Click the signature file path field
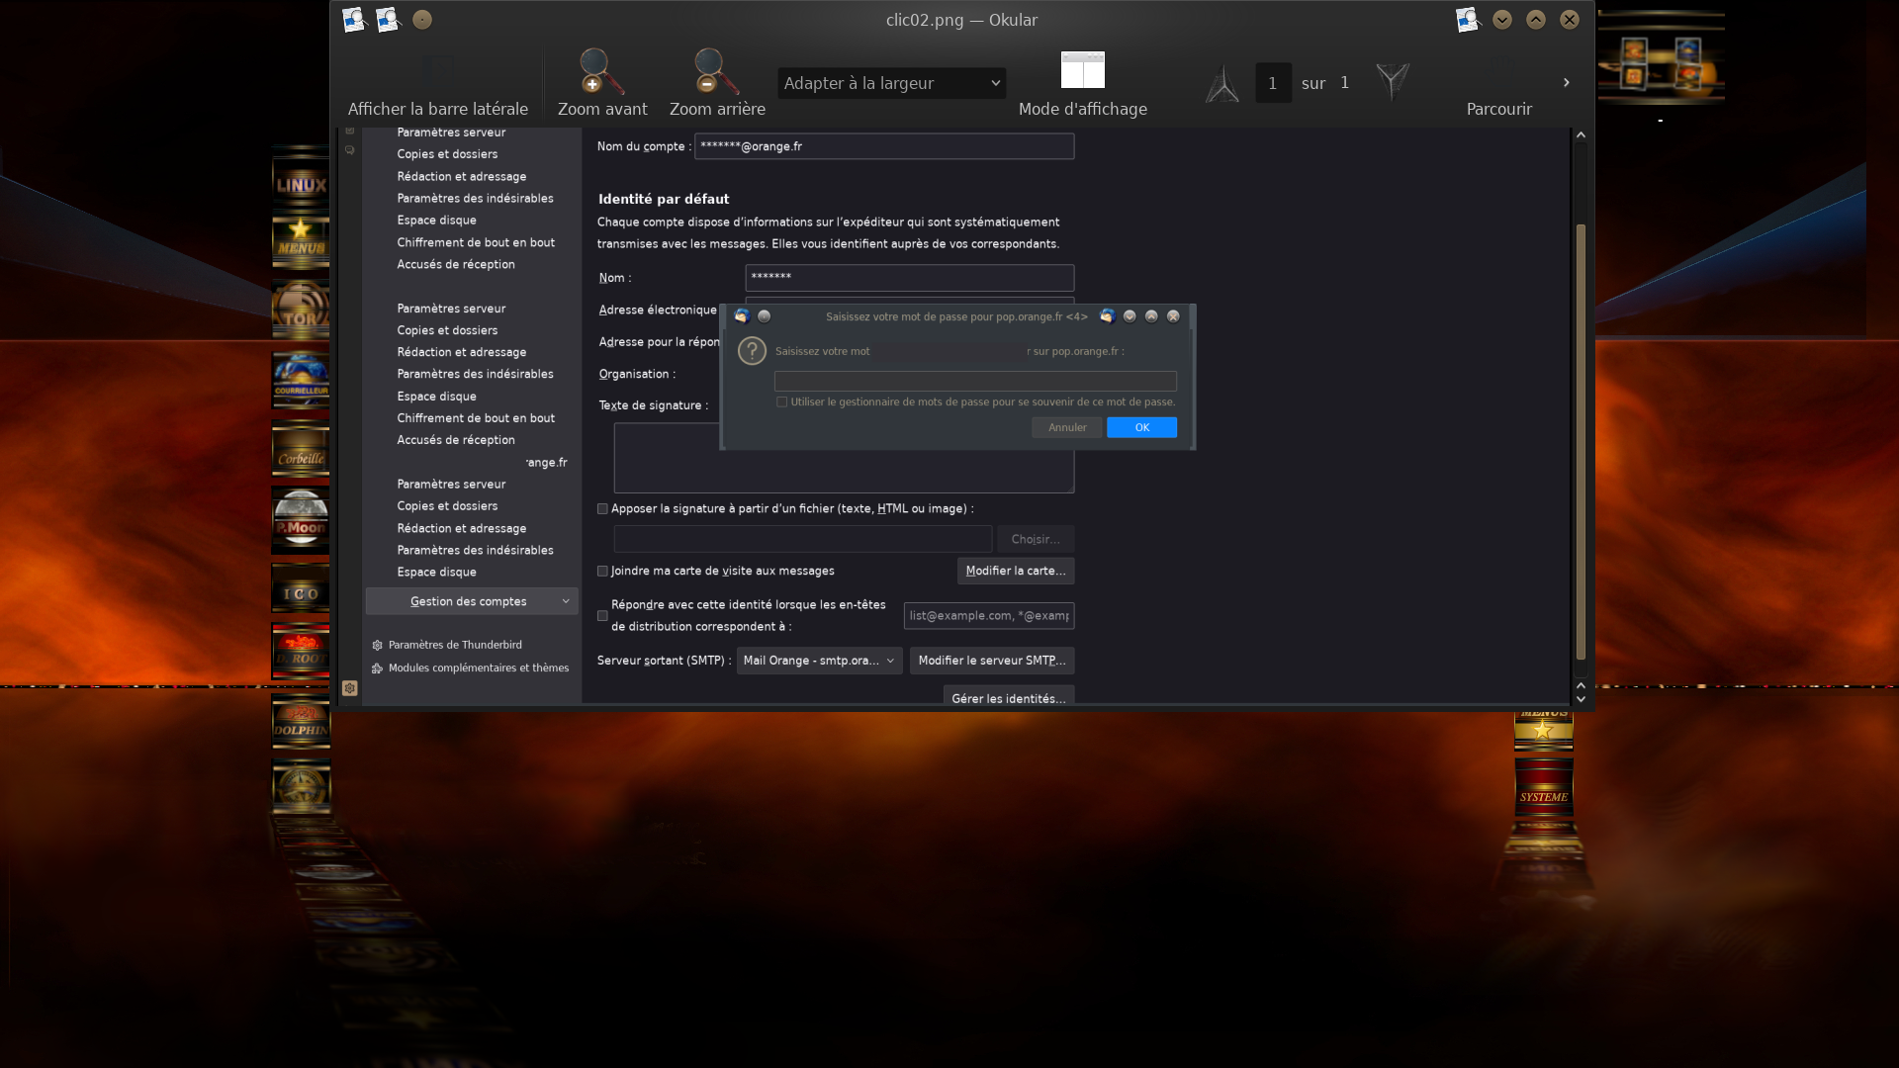 [x=803, y=539]
